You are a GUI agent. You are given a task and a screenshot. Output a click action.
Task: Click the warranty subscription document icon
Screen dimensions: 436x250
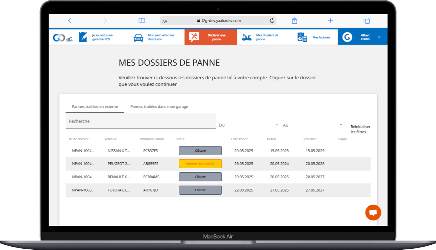point(83,37)
